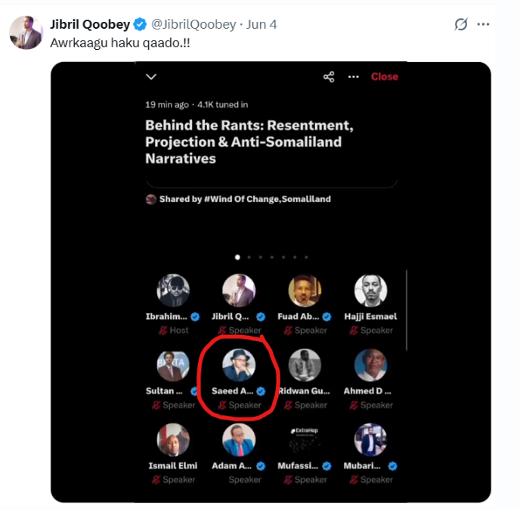
Task: Open the three-dot more options menu
Action: [353, 77]
